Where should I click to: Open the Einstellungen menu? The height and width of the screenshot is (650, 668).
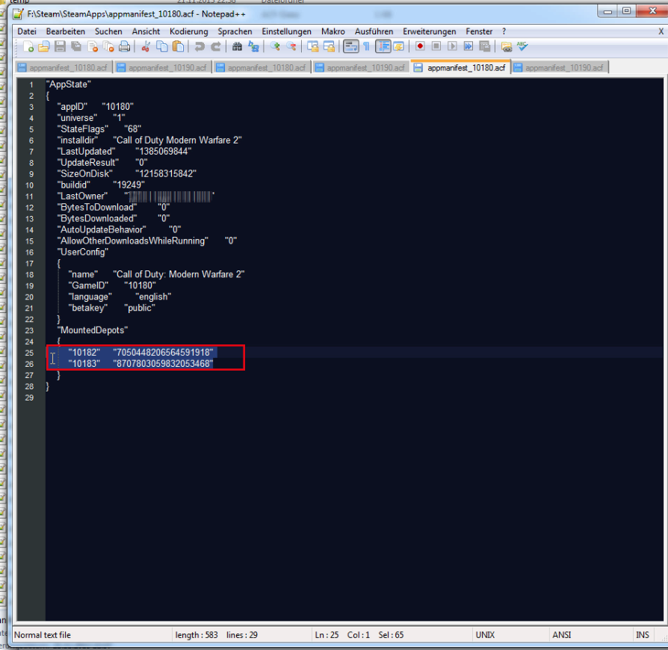(286, 31)
